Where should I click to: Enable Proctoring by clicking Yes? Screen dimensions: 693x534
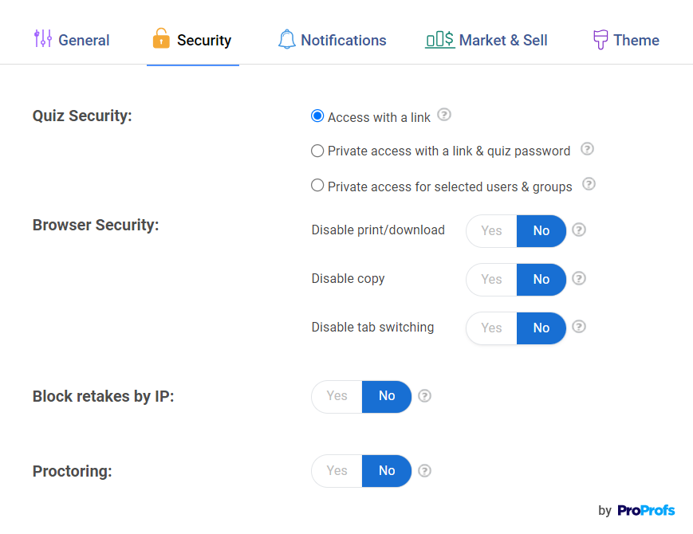pyautogui.click(x=337, y=471)
